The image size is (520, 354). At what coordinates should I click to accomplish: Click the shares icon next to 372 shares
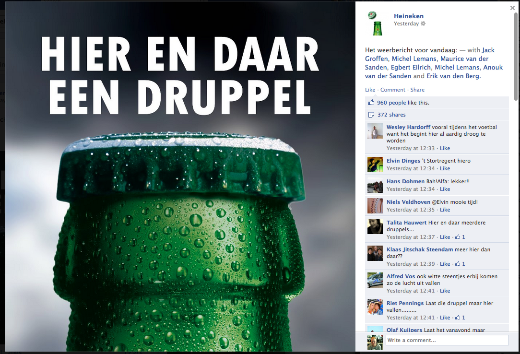(x=371, y=115)
